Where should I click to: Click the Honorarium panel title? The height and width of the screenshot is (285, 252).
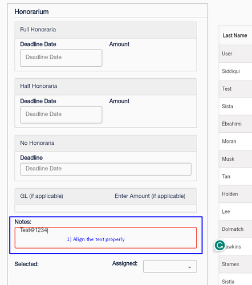[x=31, y=12]
